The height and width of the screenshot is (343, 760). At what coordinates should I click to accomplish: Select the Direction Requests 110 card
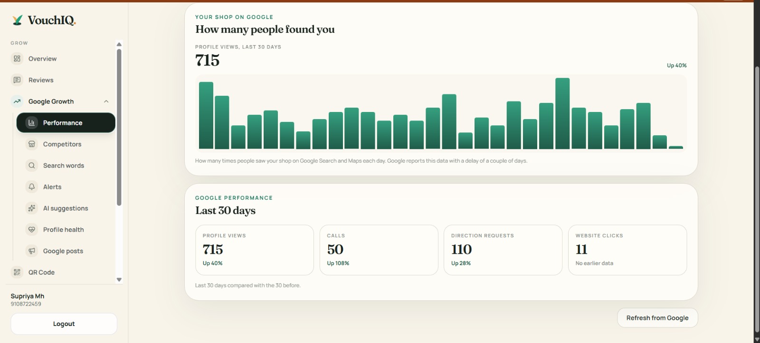click(503, 250)
